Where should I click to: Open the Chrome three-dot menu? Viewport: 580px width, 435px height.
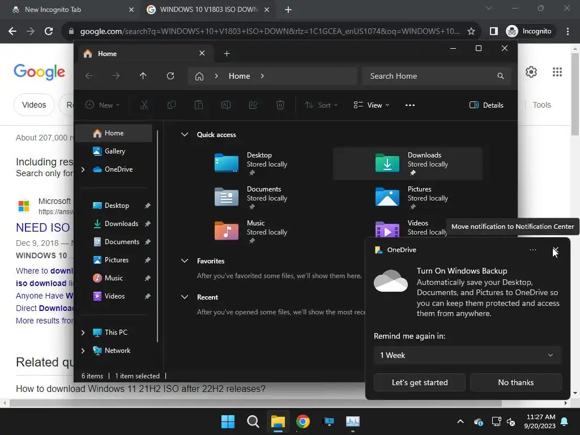coord(568,32)
